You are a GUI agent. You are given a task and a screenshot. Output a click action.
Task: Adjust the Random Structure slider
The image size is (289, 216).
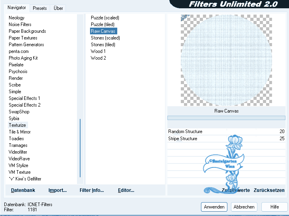[x=226, y=131]
